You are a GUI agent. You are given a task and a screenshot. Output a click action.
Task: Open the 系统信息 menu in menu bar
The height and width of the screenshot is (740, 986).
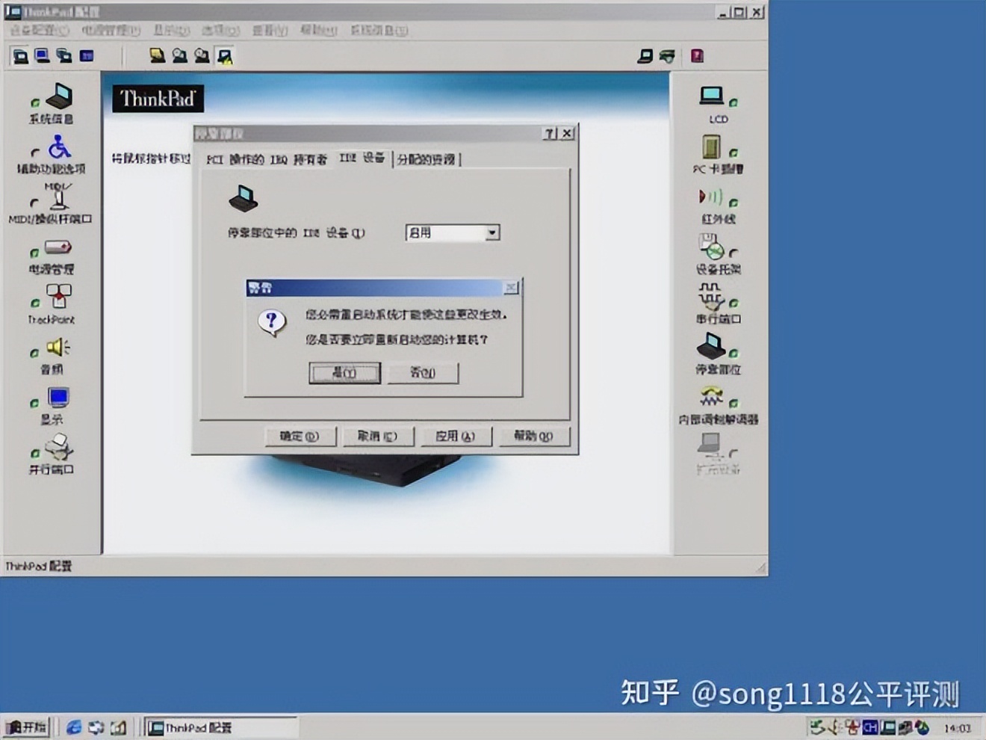tap(379, 31)
